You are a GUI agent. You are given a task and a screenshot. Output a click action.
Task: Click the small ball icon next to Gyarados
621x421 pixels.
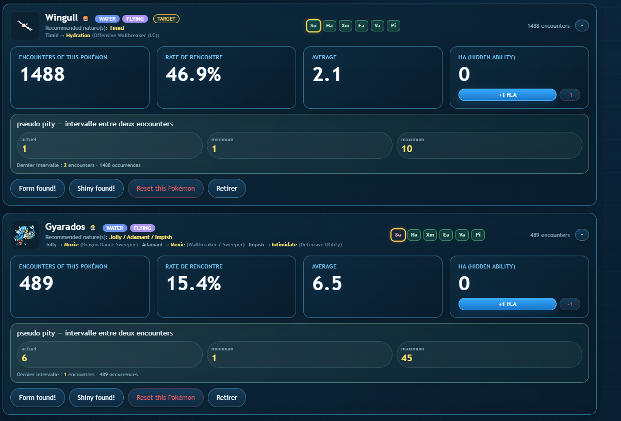(93, 228)
